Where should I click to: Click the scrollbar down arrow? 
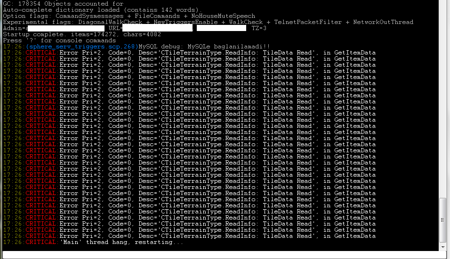tap(443, 246)
